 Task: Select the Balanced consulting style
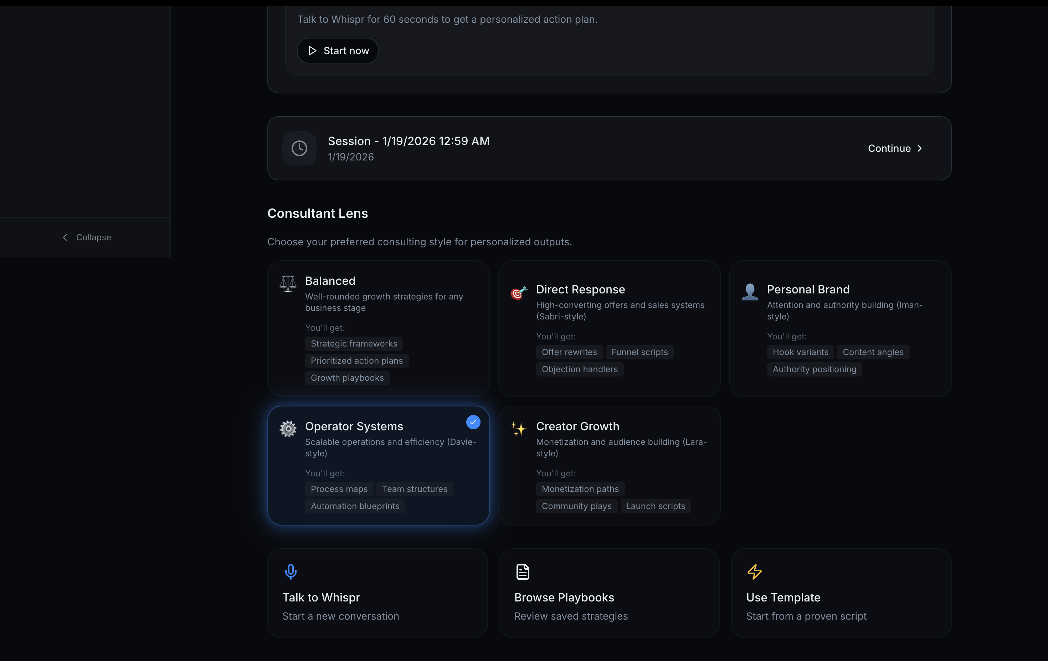tap(378, 329)
